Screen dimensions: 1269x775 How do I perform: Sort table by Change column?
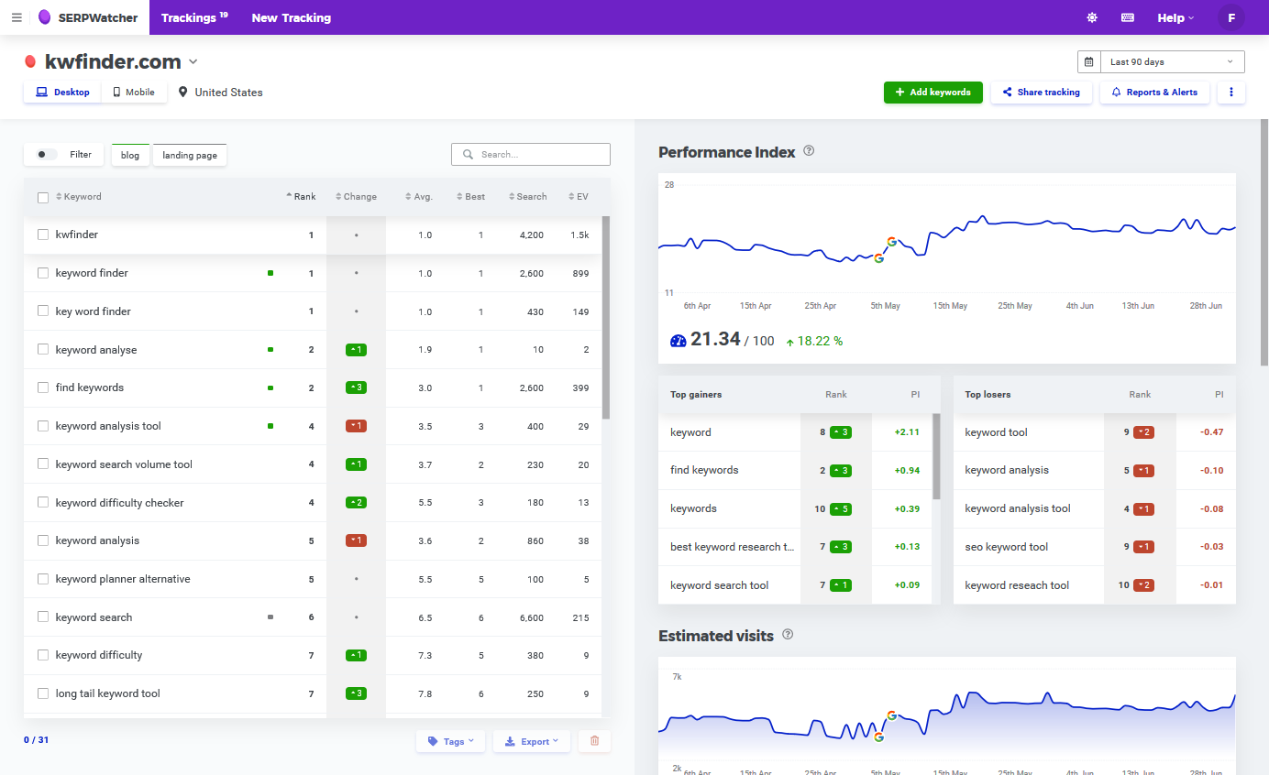coord(356,197)
